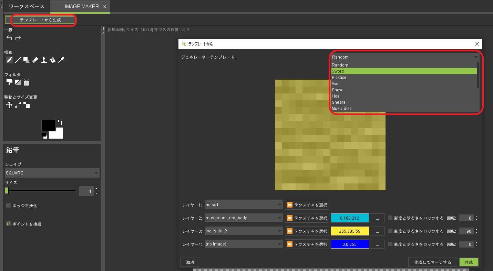Click the yellow 255,235,59 color swatch
Viewport: 493px width, 271px height.
tap(350, 231)
